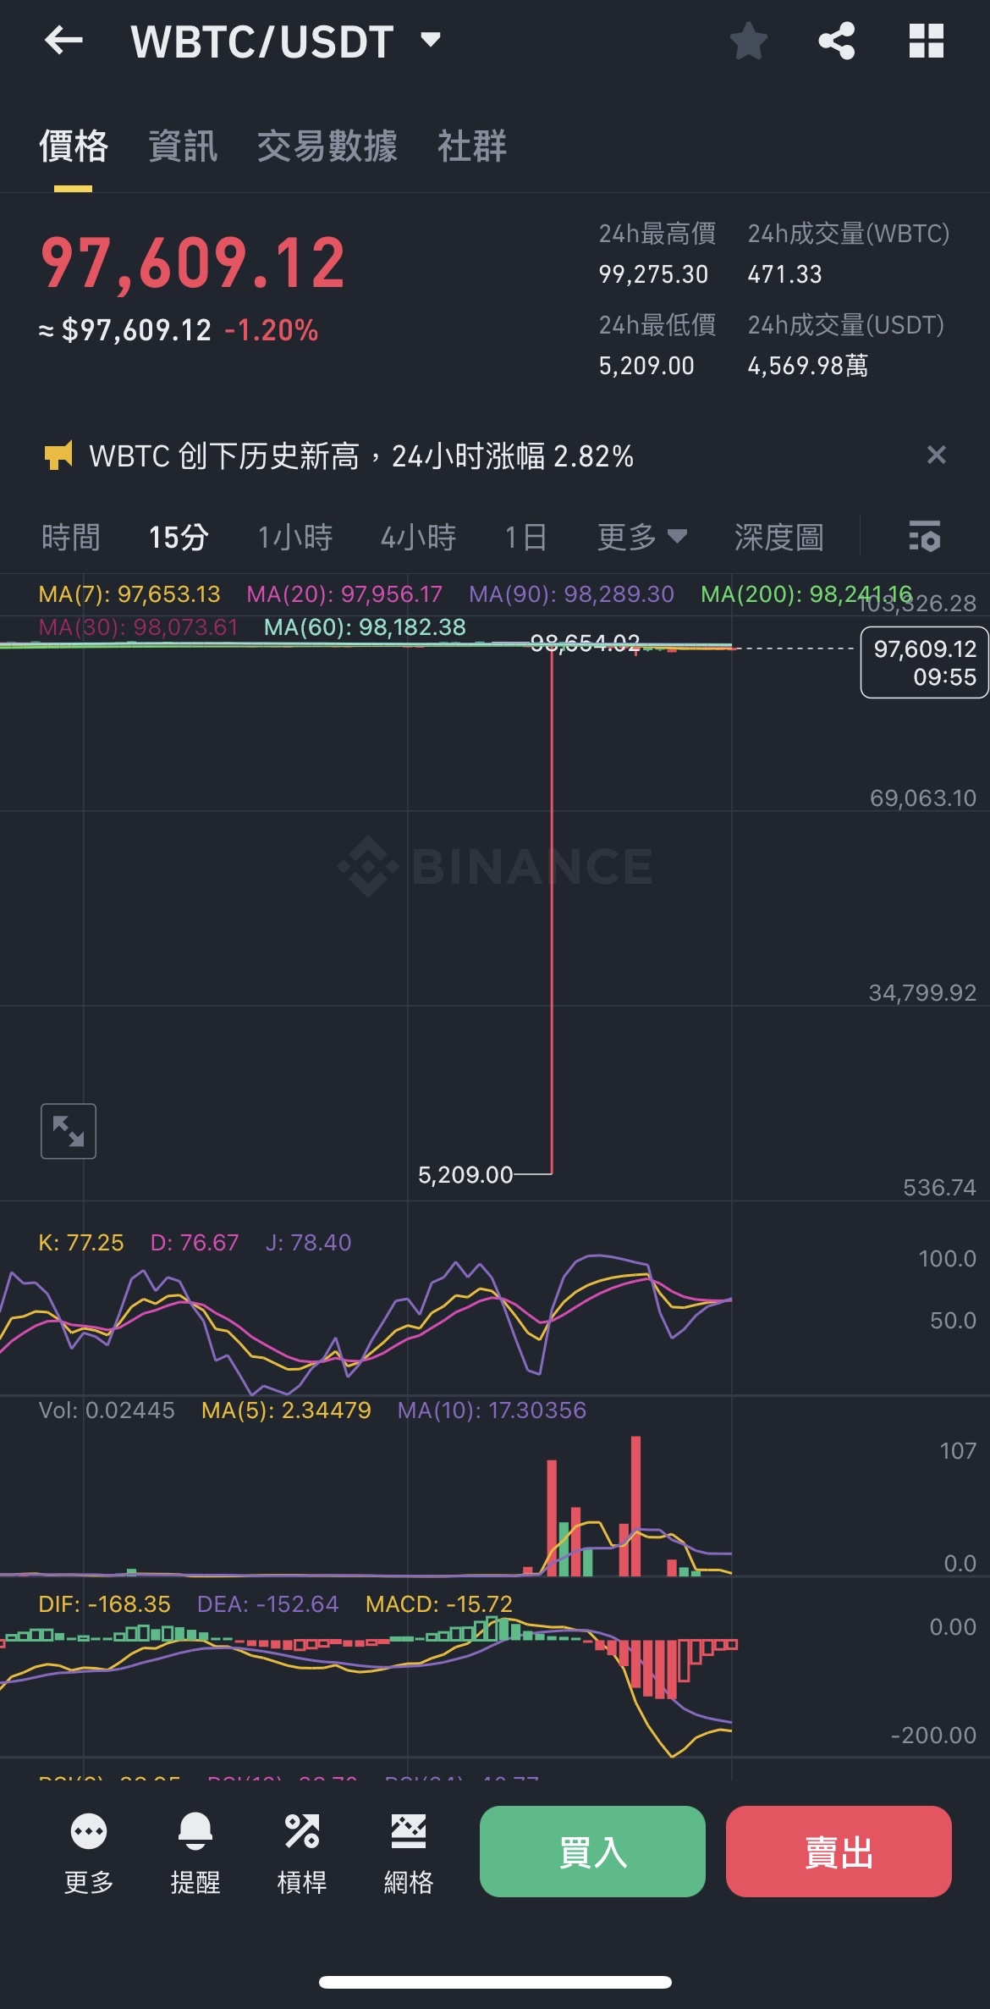Toggle favorite star for WBTC/USDT
The image size is (990, 2009).
749,41
